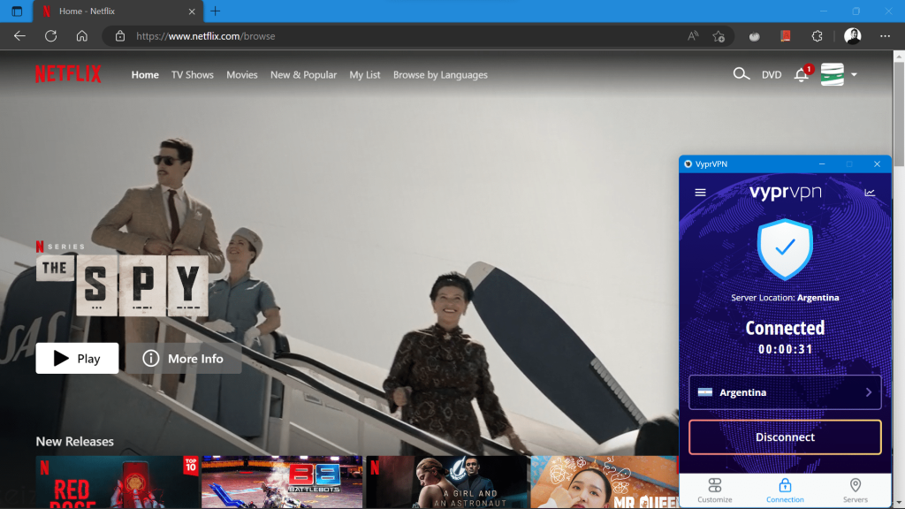Open Red Rose thumbnail
Image resolution: width=905 pixels, height=509 pixels.
point(118,482)
